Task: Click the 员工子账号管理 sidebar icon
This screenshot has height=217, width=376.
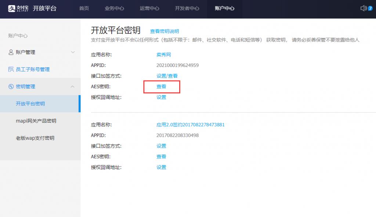Action: 11,70
